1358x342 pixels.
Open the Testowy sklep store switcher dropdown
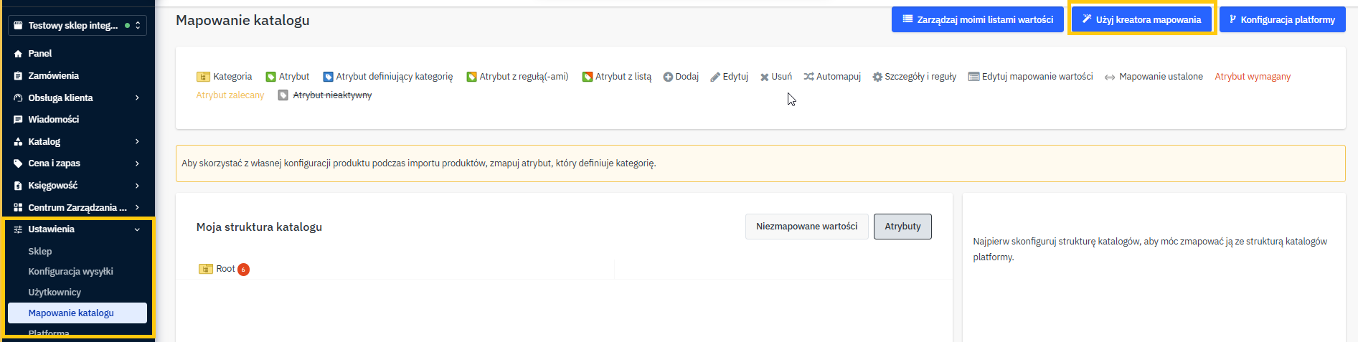tap(77, 26)
